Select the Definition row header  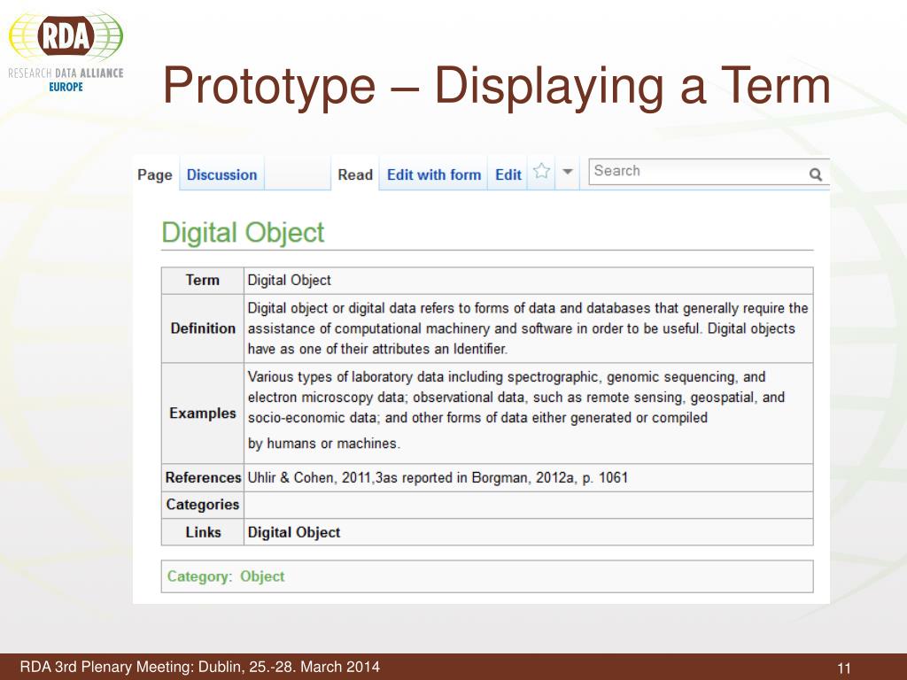(x=203, y=328)
